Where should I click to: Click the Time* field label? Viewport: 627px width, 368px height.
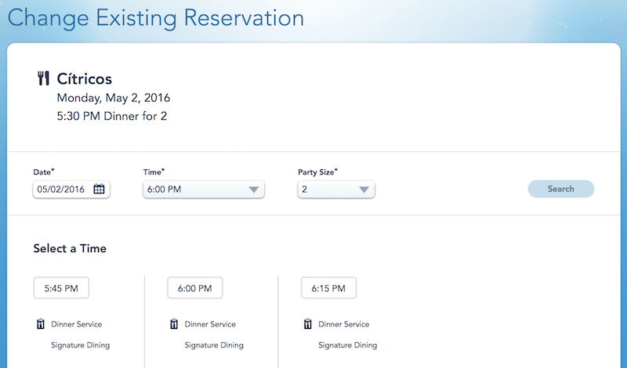tap(154, 172)
